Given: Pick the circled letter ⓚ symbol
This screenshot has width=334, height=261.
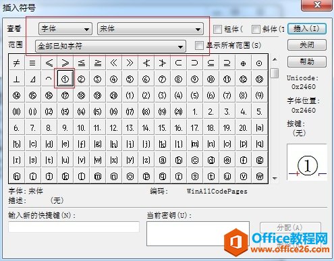Looking at the screenshot, I should click(65, 176).
